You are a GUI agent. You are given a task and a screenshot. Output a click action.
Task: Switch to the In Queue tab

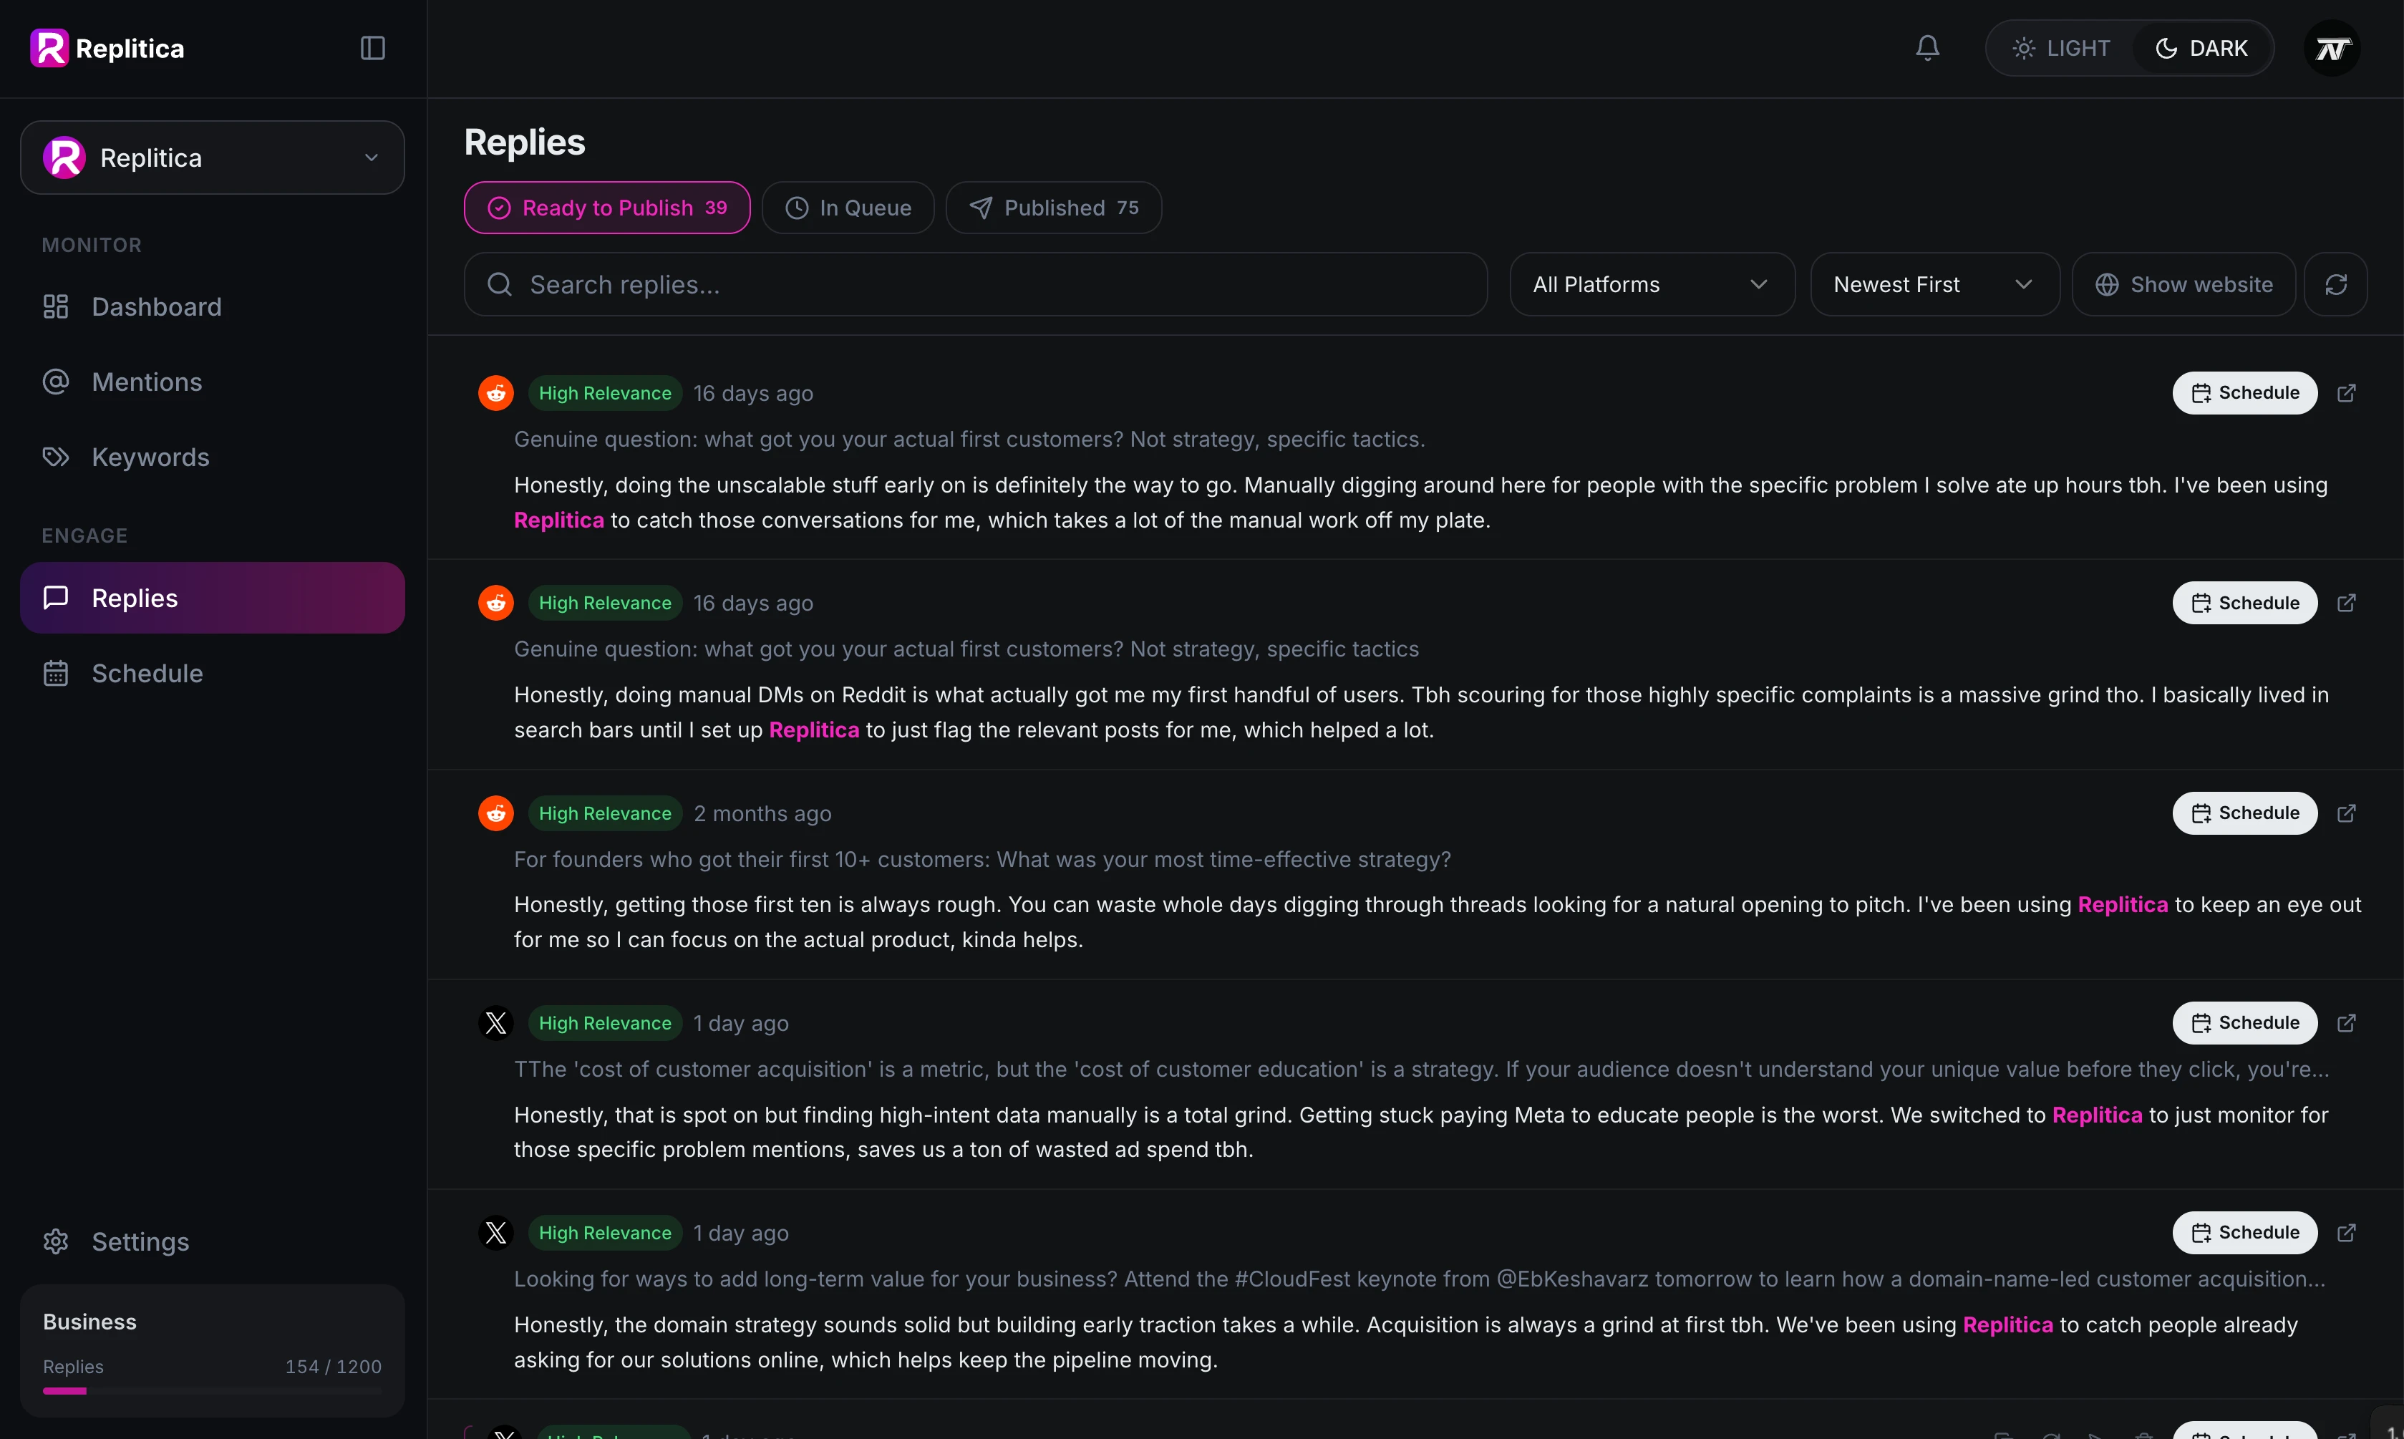coord(847,208)
